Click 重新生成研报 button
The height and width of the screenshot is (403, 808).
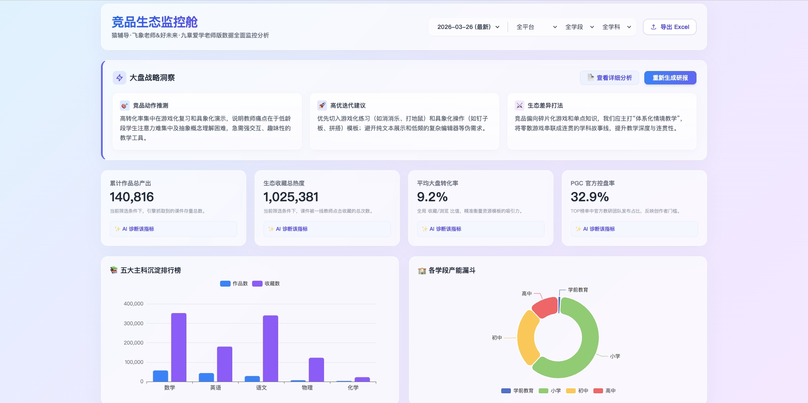pos(670,78)
